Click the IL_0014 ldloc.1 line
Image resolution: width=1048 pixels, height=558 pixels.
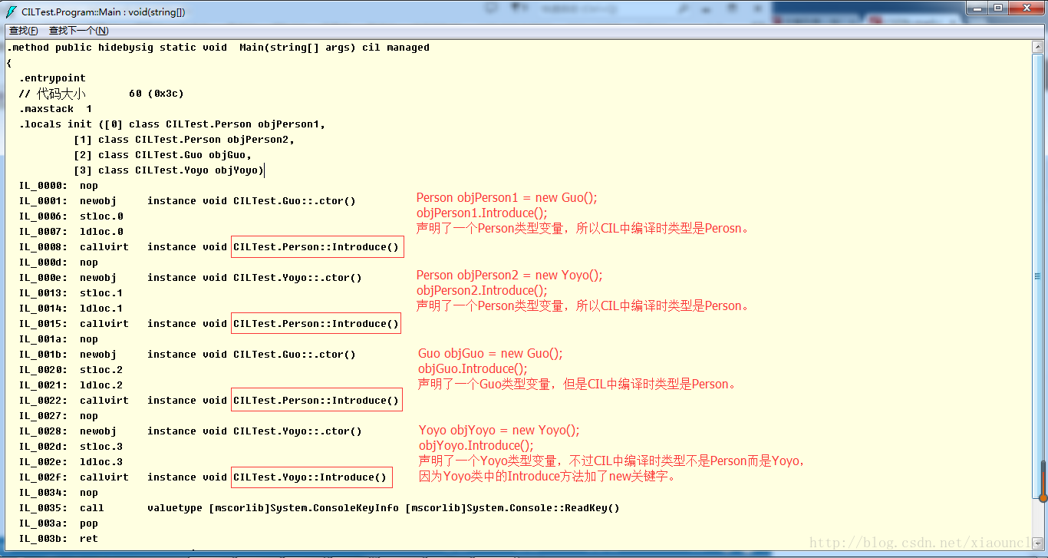point(71,309)
